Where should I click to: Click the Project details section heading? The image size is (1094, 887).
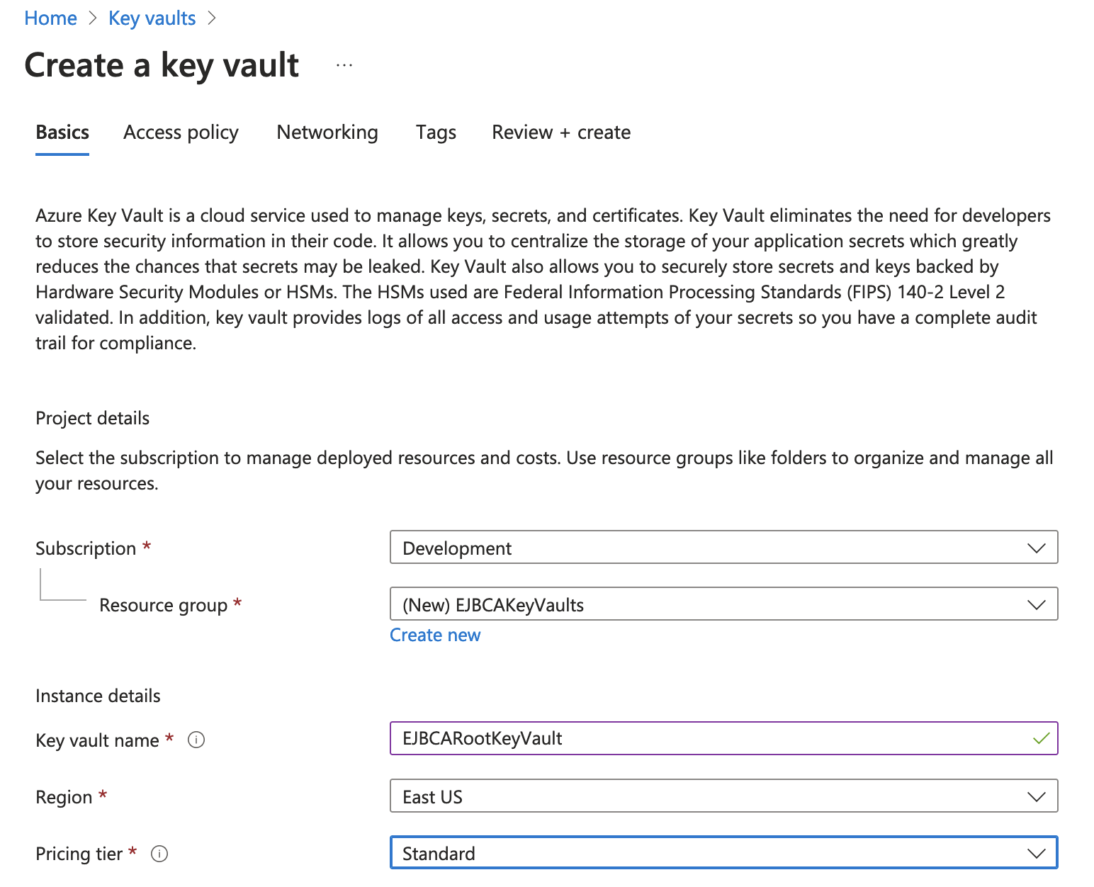tap(93, 418)
